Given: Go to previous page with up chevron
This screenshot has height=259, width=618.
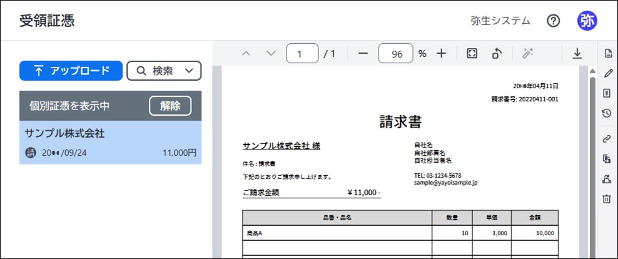Looking at the screenshot, I should pos(246,54).
